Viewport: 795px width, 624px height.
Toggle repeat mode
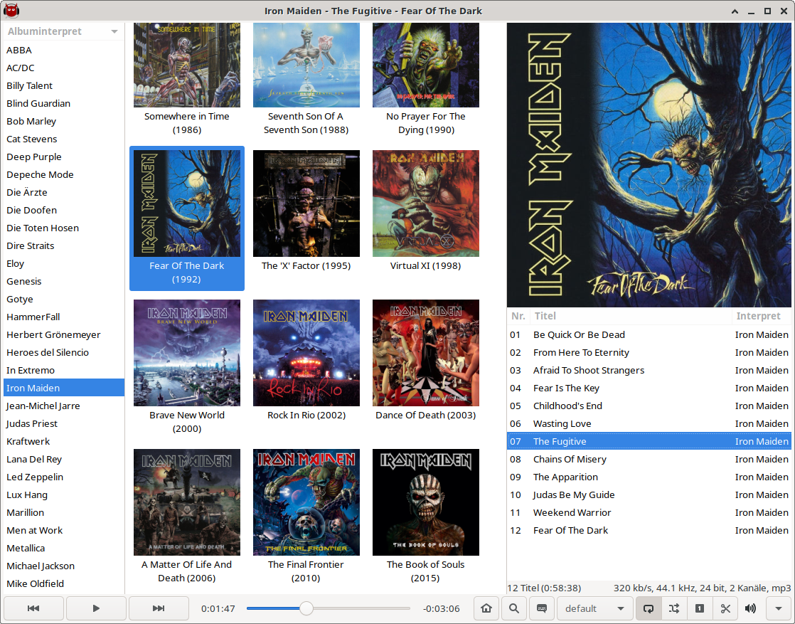(x=648, y=608)
